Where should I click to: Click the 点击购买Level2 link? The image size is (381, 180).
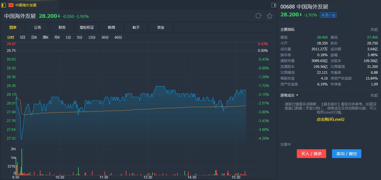click(x=330, y=119)
